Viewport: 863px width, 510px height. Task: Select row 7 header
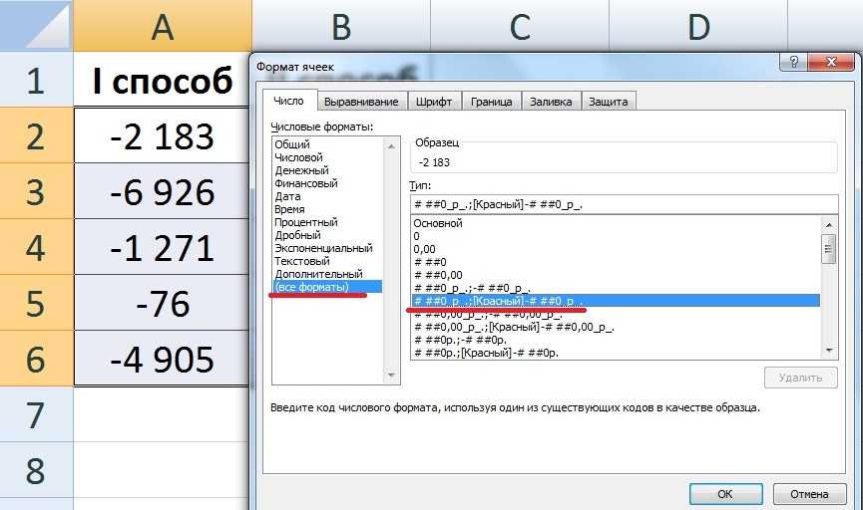pos(36,415)
